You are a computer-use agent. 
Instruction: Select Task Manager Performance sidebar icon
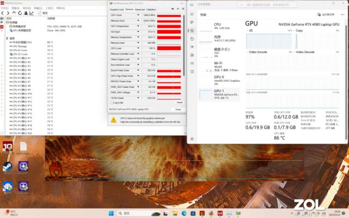pyautogui.click(x=192, y=31)
